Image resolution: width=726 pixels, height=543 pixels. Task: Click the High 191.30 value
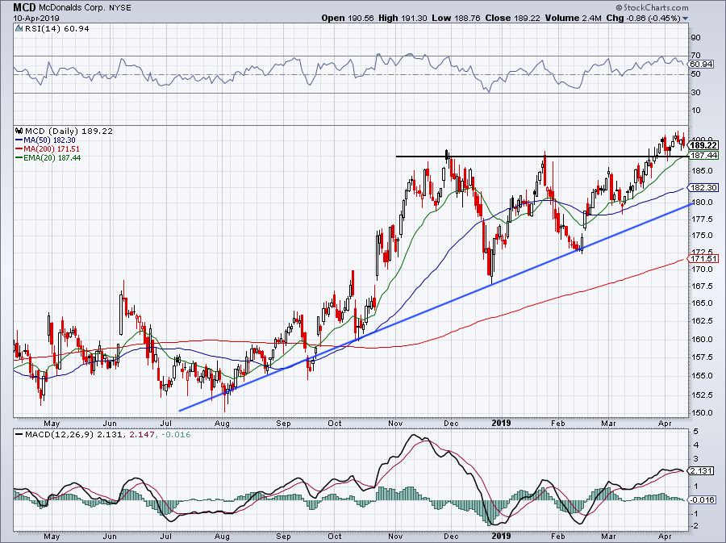click(x=403, y=18)
